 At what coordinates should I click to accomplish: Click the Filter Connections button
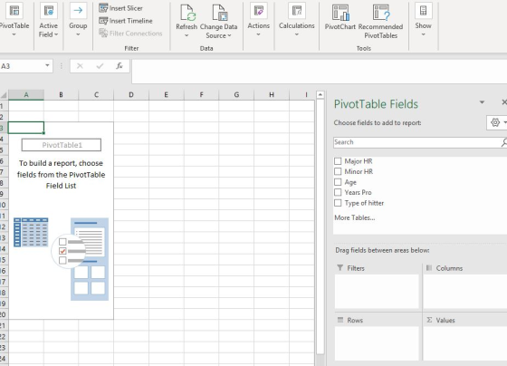(x=130, y=34)
